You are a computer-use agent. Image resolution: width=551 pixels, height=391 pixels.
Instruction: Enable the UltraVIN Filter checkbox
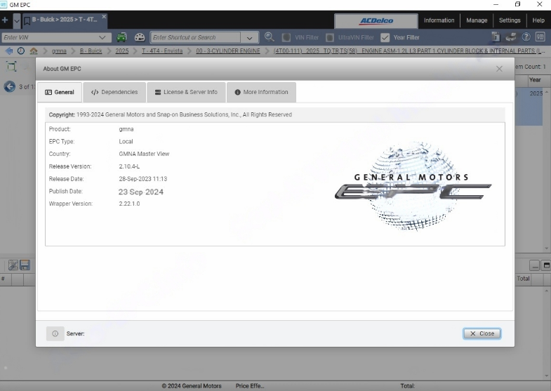(330, 37)
